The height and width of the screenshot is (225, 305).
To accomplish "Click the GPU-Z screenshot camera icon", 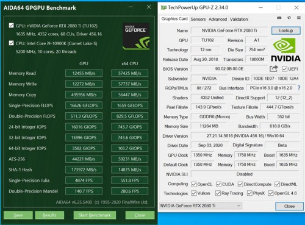I will point(279,18).
